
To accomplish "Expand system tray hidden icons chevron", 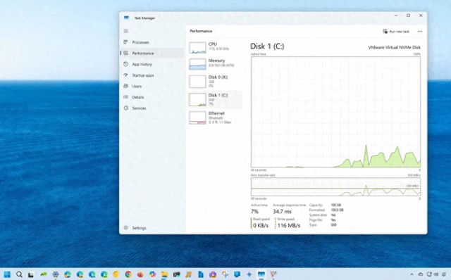I will 412,274.
